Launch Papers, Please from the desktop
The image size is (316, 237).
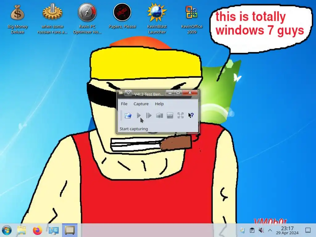coord(122,16)
